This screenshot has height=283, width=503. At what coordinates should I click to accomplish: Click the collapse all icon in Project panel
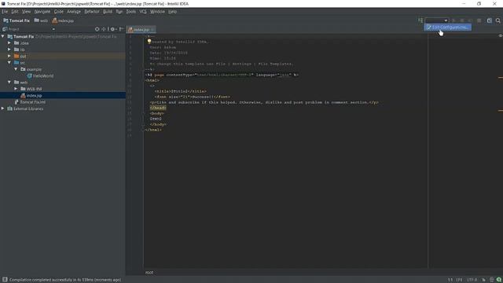[104, 29]
